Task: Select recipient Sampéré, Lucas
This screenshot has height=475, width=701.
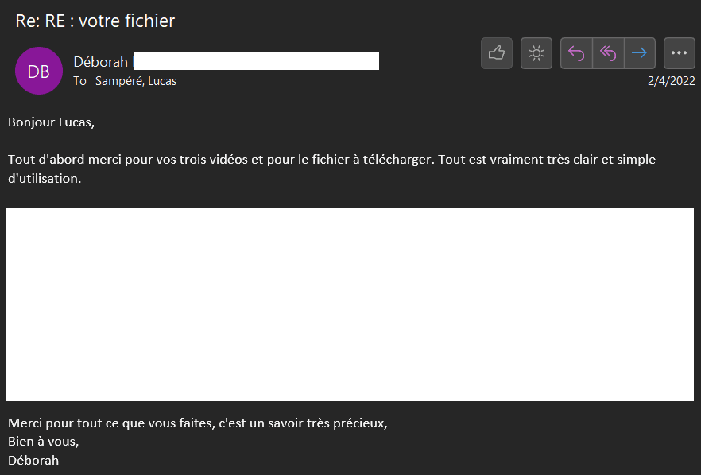Action: (x=136, y=81)
